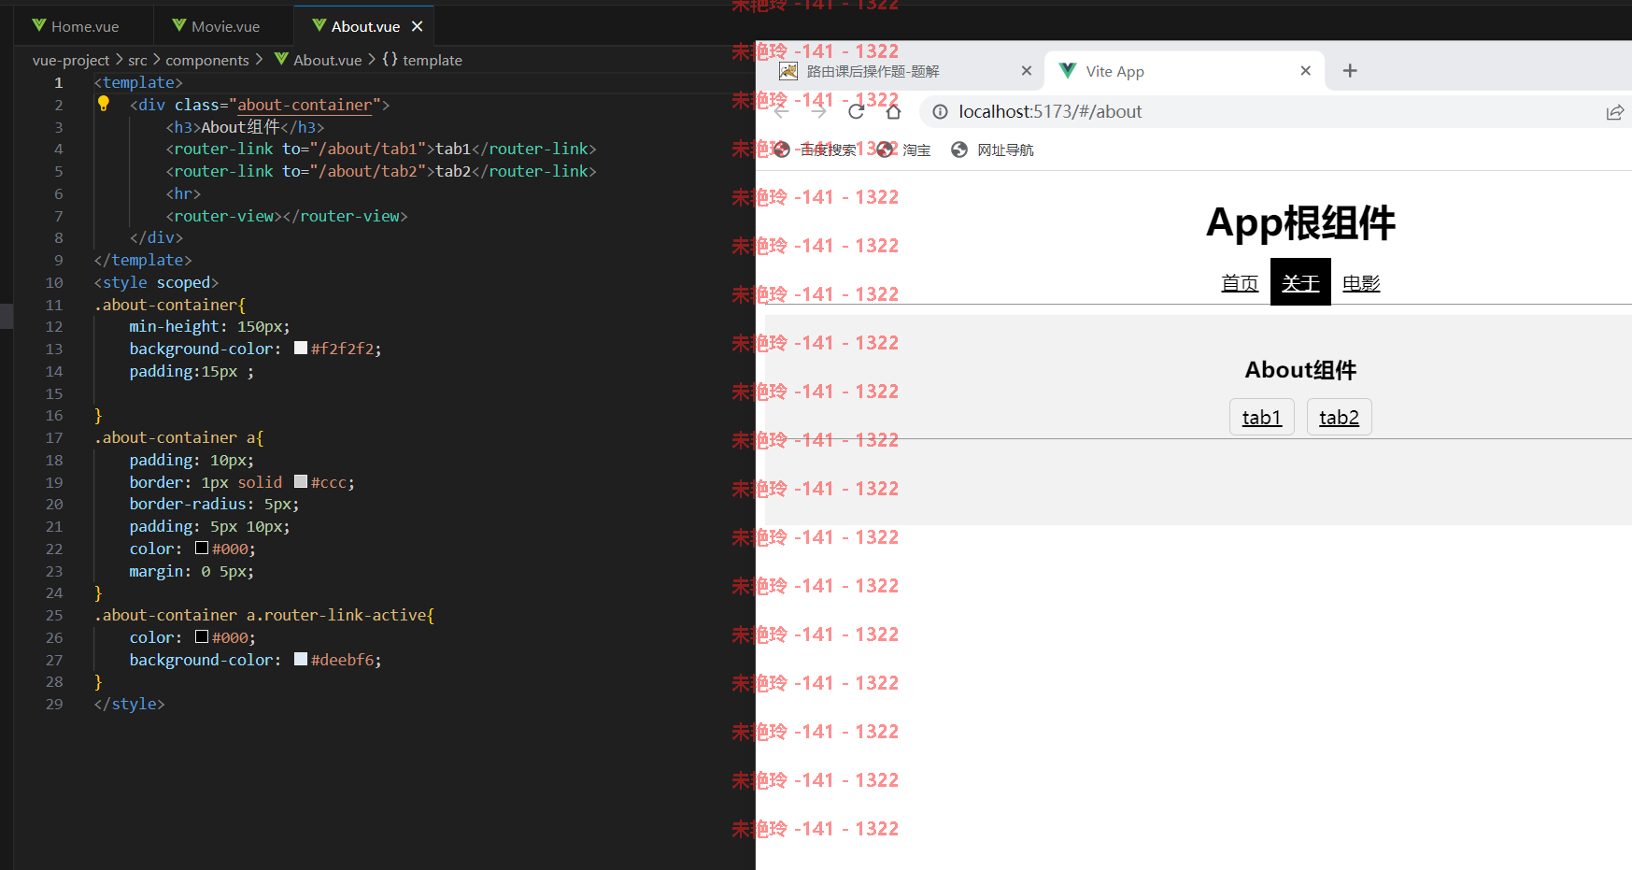The width and height of the screenshot is (1632, 870).
Task: Close the 路由课后操作题-题解 browser tab
Action: [1027, 71]
